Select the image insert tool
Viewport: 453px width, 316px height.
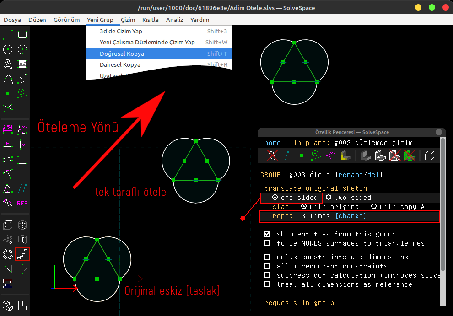pos(22,64)
